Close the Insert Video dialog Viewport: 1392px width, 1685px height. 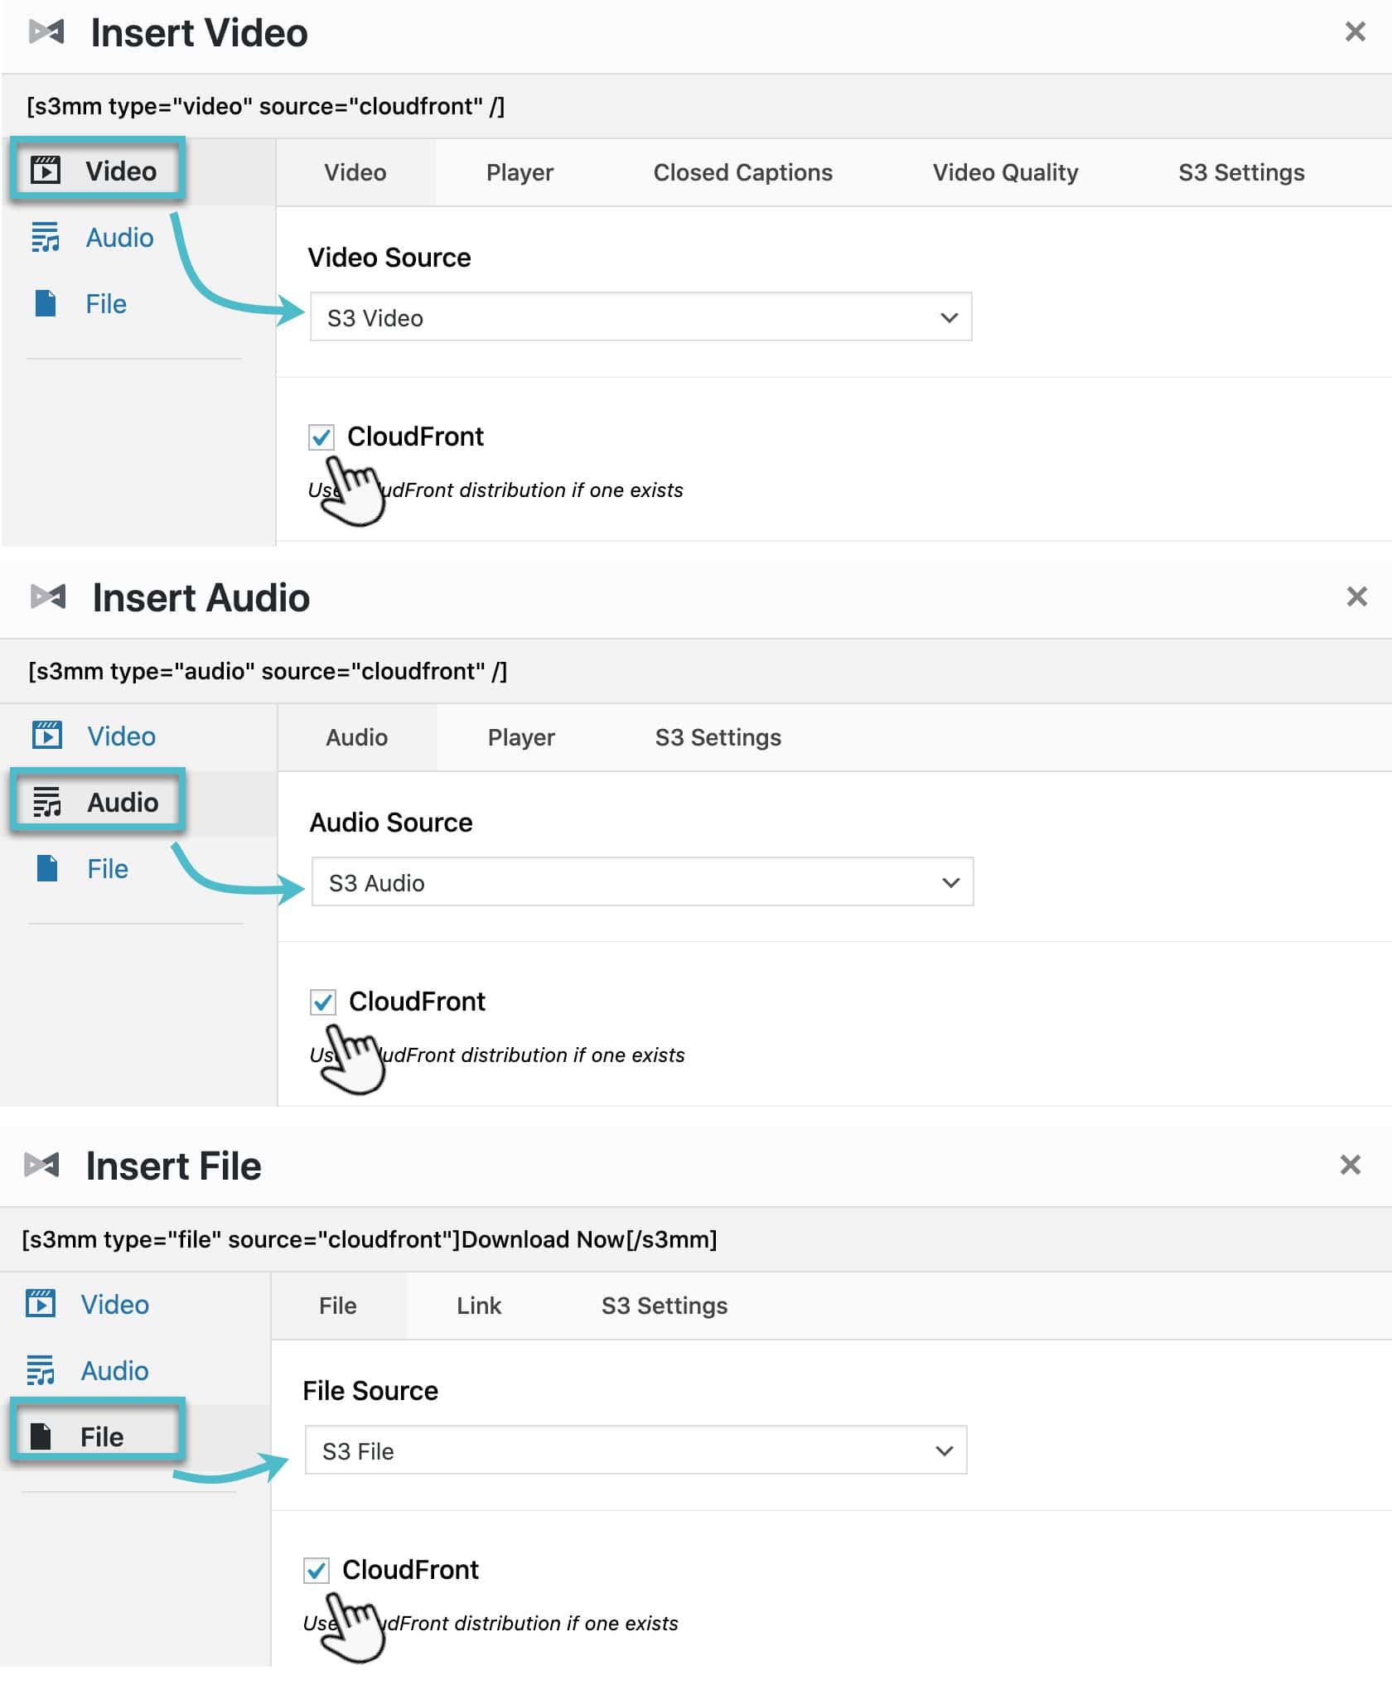[x=1355, y=31]
